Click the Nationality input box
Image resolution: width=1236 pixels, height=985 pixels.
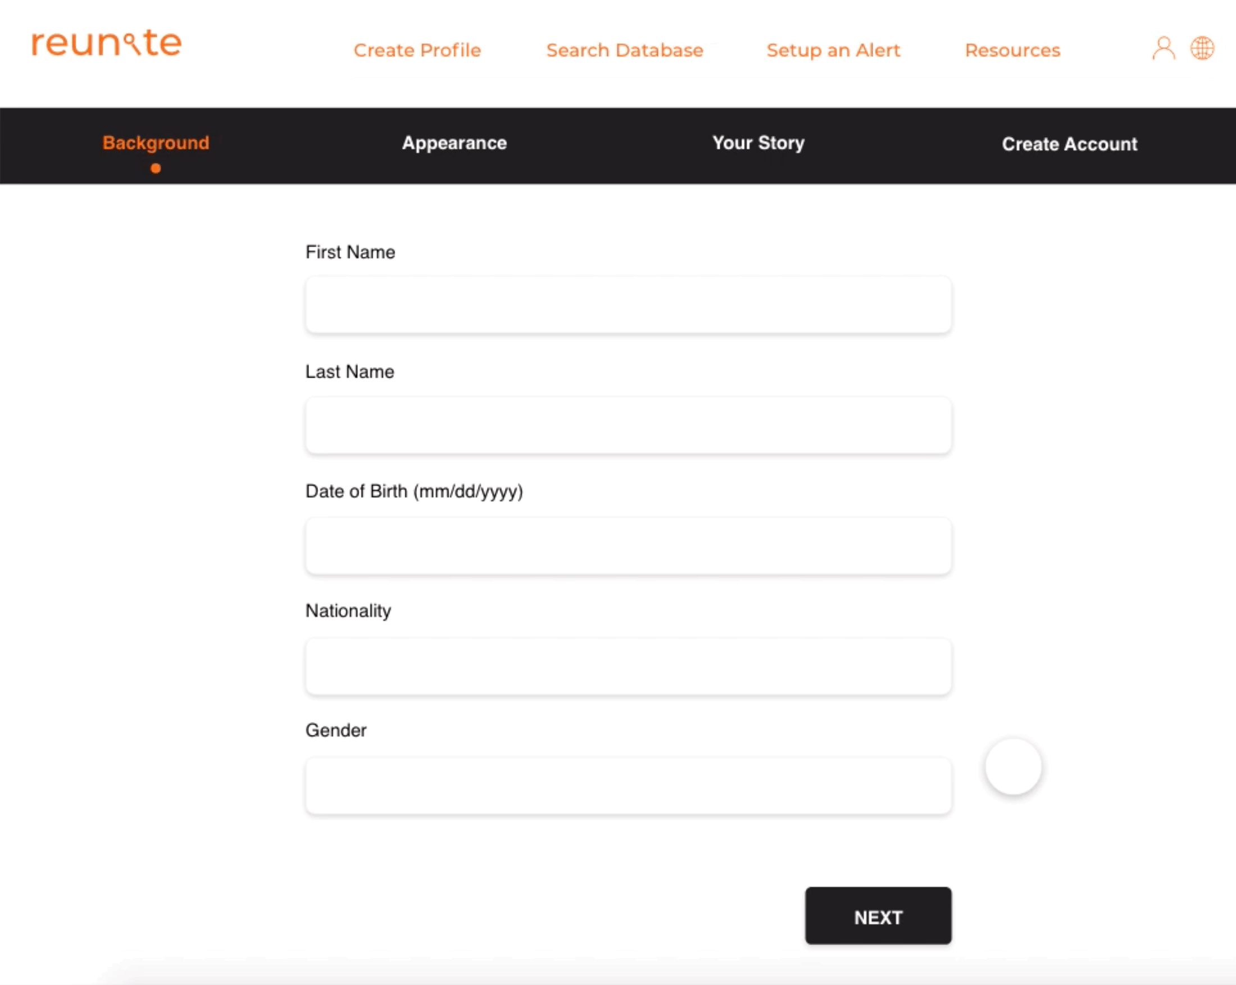628,666
